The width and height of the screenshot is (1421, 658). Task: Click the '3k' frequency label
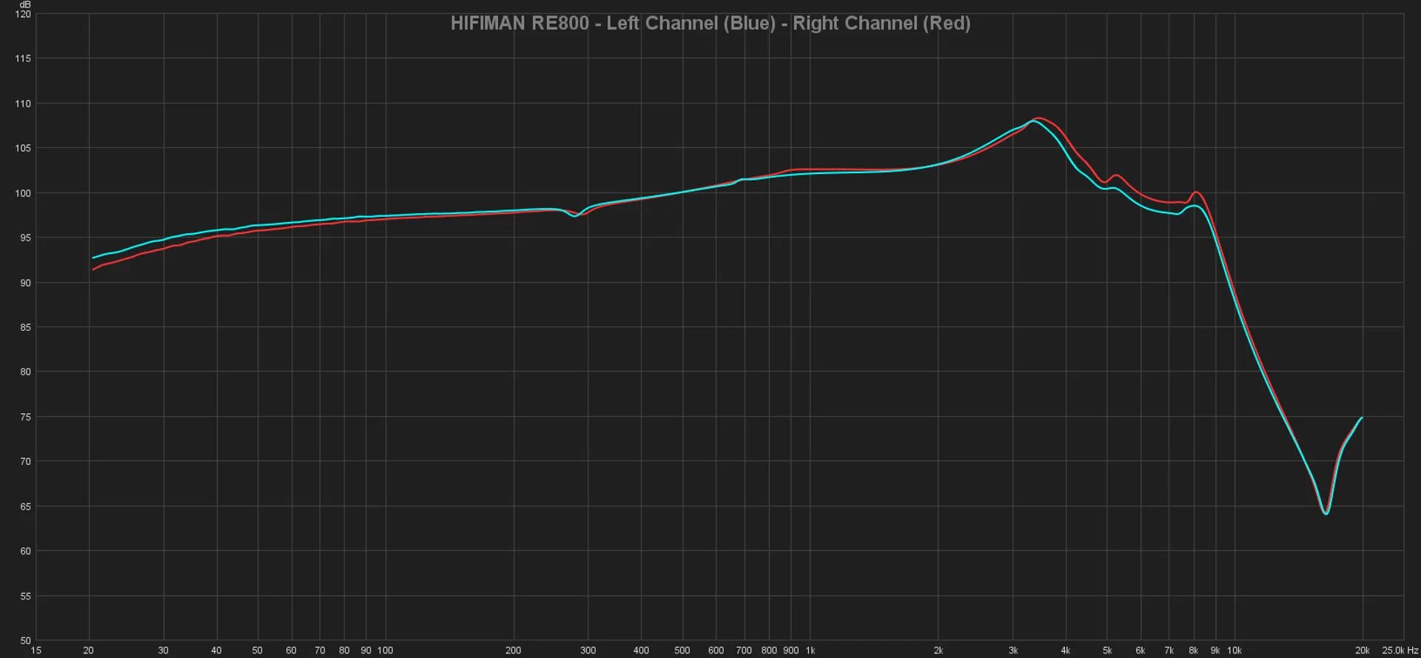1012,651
